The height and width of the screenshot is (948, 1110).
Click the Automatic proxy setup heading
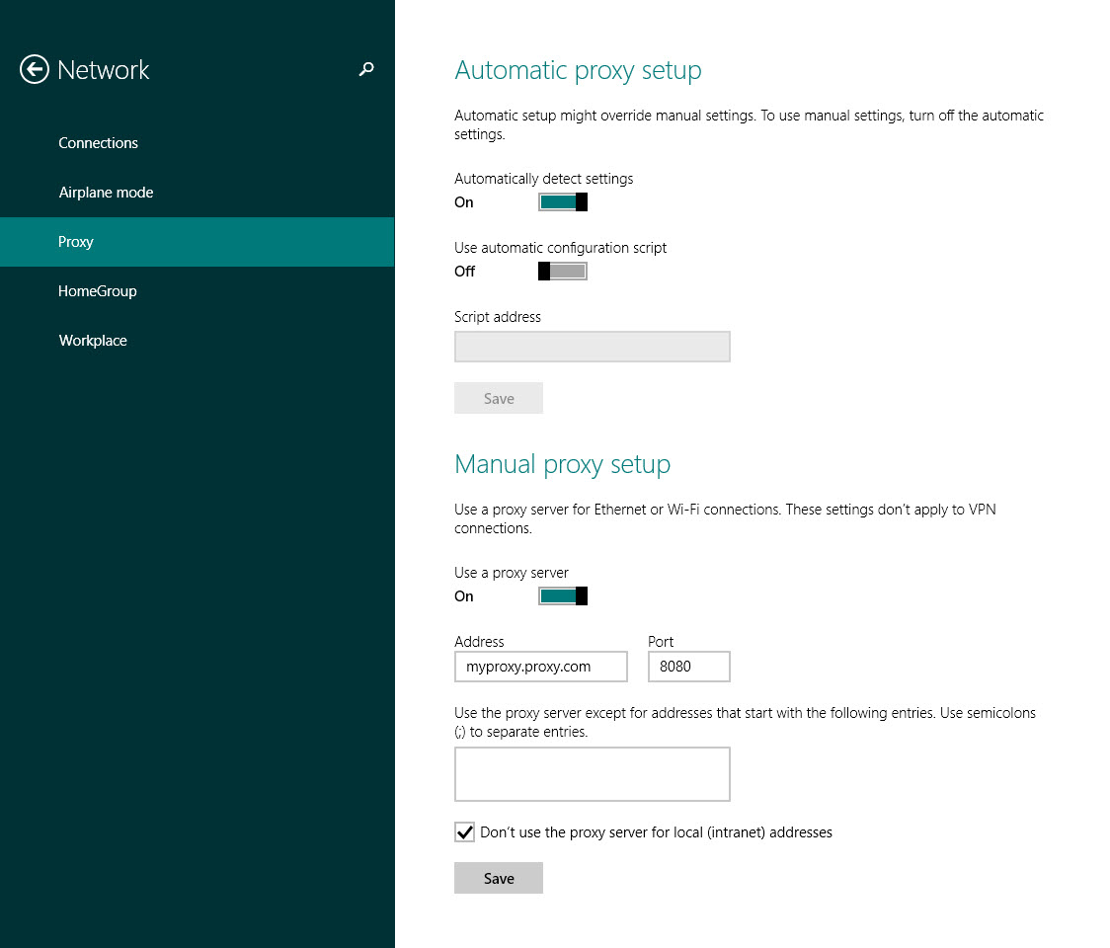pyautogui.click(x=578, y=70)
